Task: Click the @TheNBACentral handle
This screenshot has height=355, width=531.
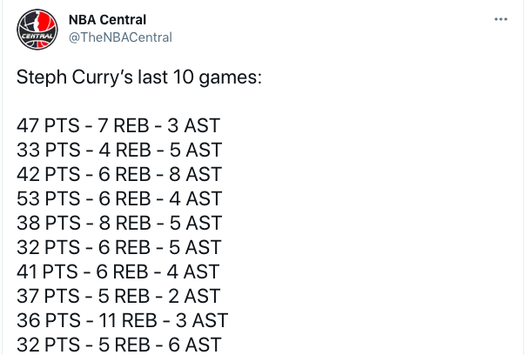Action: (x=120, y=37)
